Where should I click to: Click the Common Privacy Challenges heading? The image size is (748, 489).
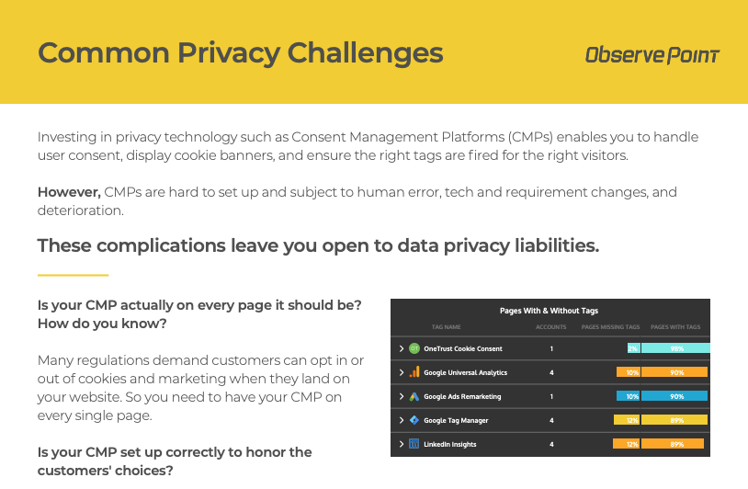click(x=240, y=52)
